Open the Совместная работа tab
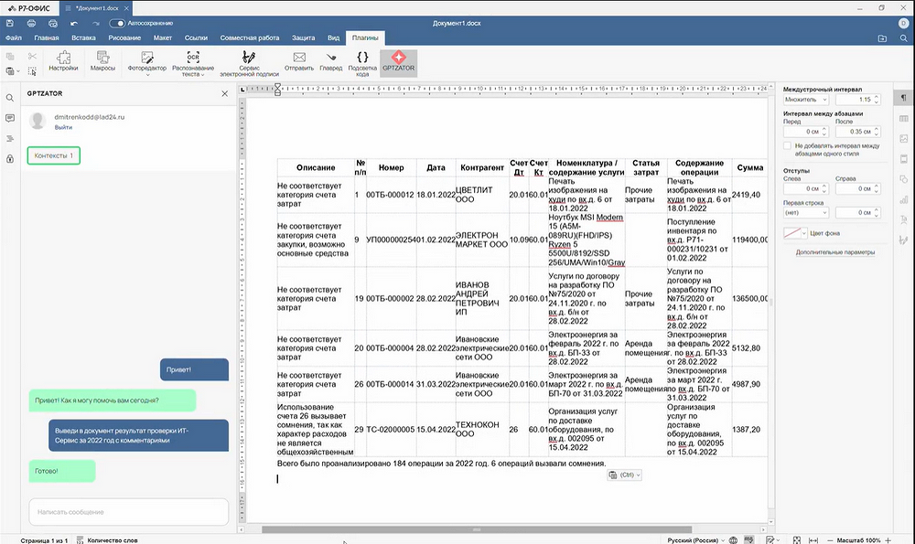 tap(249, 37)
